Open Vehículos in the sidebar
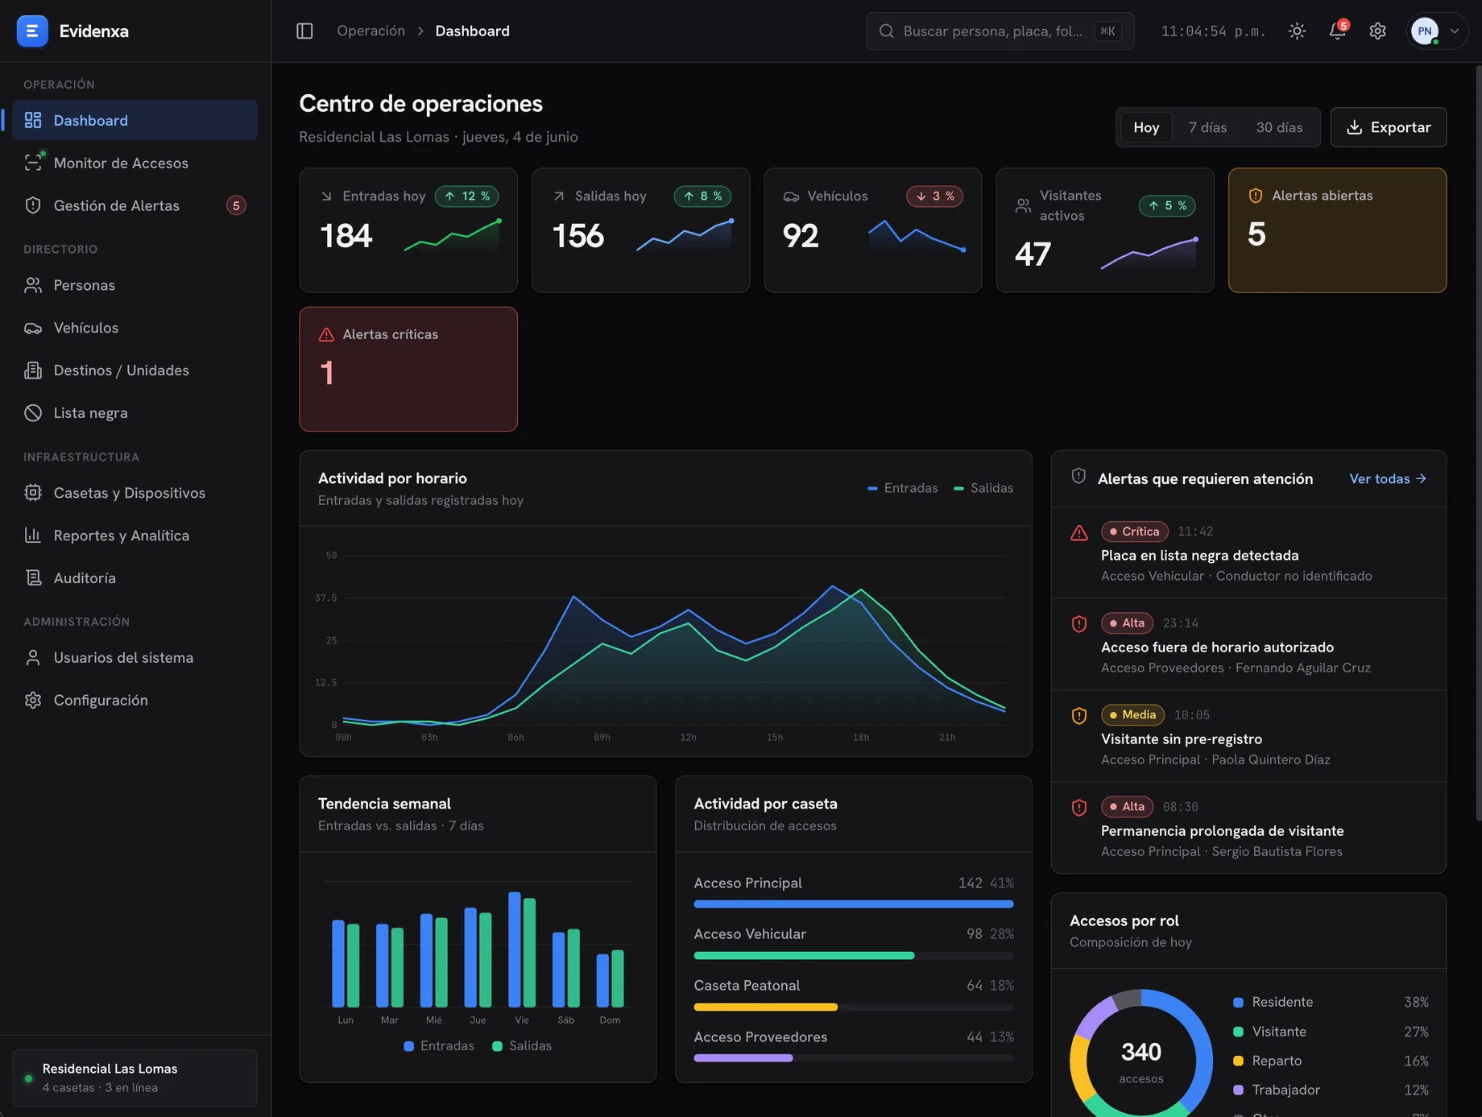The height and width of the screenshot is (1117, 1482). click(x=135, y=328)
